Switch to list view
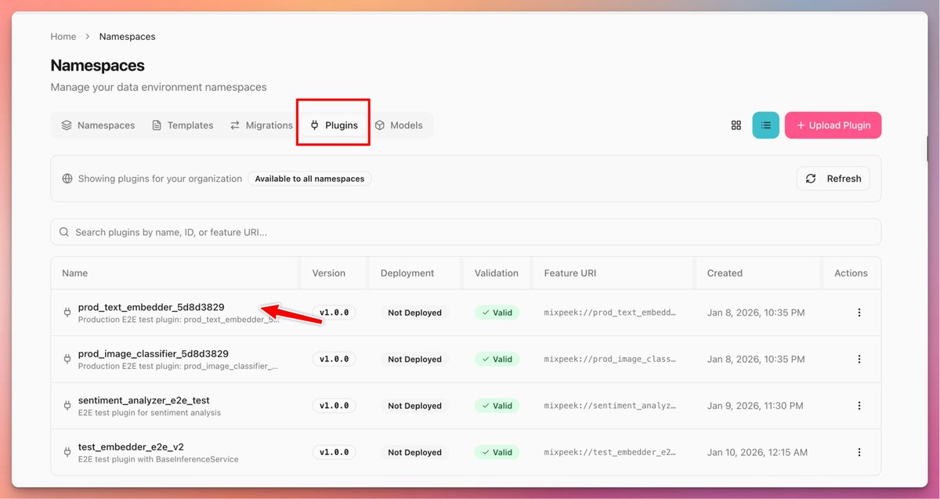The image size is (940, 499). click(x=766, y=125)
